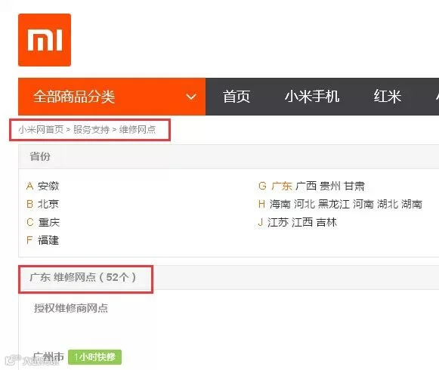Open the 服务支持 breadcrumb link

(91, 130)
